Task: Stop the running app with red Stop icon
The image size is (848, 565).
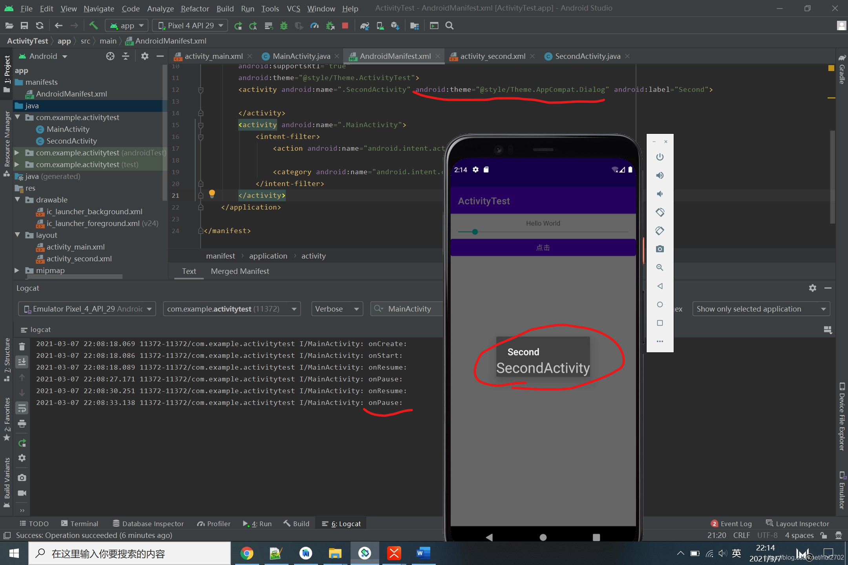Action: tap(344, 25)
